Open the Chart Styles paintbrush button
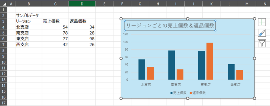Screen dimensions: 270x106 [262, 33]
